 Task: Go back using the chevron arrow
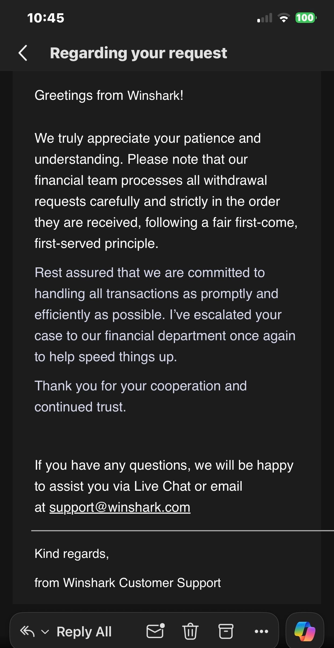(x=23, y=53)
